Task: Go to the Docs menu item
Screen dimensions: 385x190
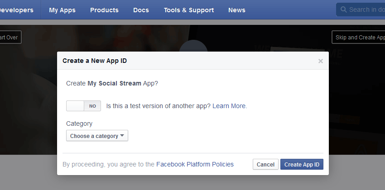Action: [x=141, y=10]
